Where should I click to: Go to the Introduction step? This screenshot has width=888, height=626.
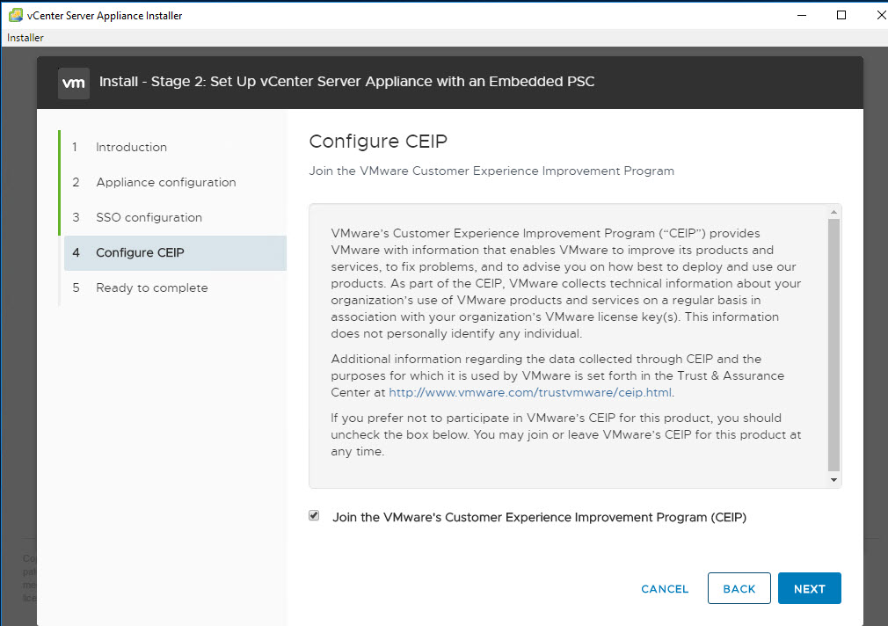click(131, 147)
